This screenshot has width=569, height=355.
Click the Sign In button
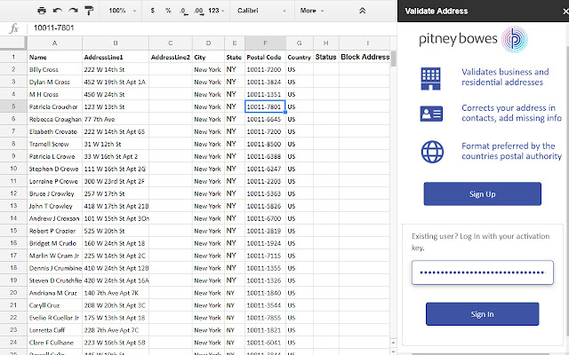coord(482,314)
